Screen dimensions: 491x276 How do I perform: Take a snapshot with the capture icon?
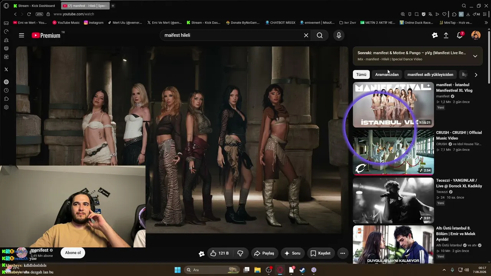[x=417, y=14]
